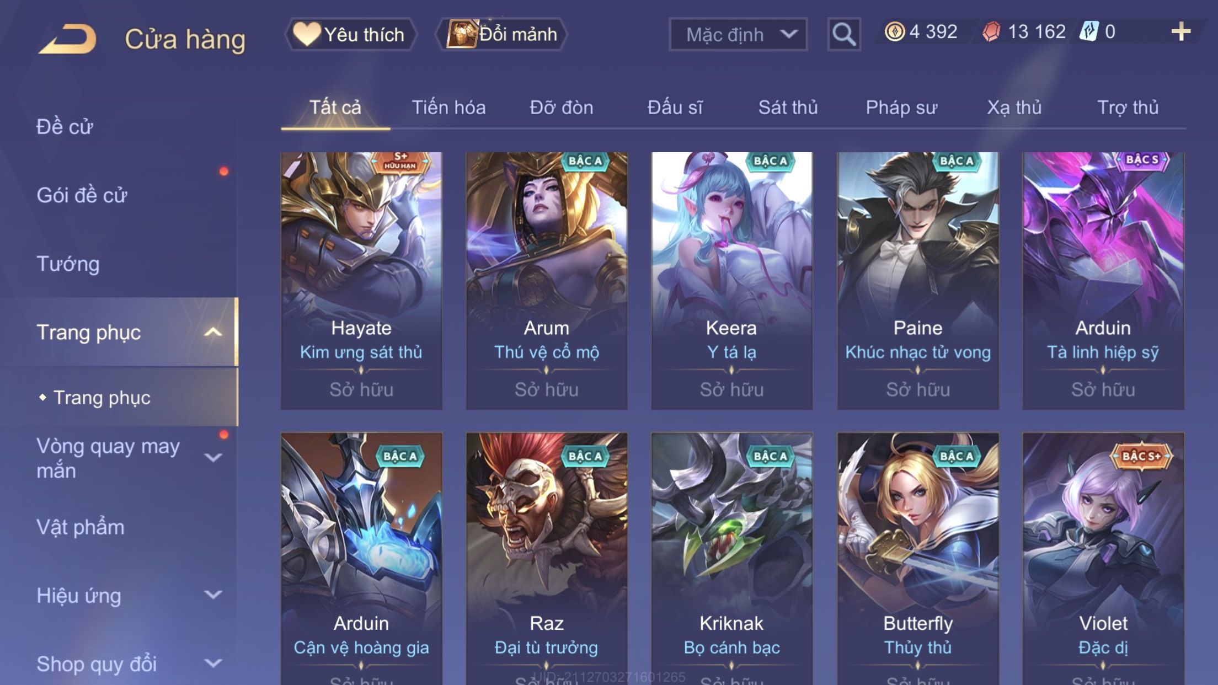This screenshot has width=1218, height=685.
Task: Expand the Hiệu ứng section
Action: [213, 595]
